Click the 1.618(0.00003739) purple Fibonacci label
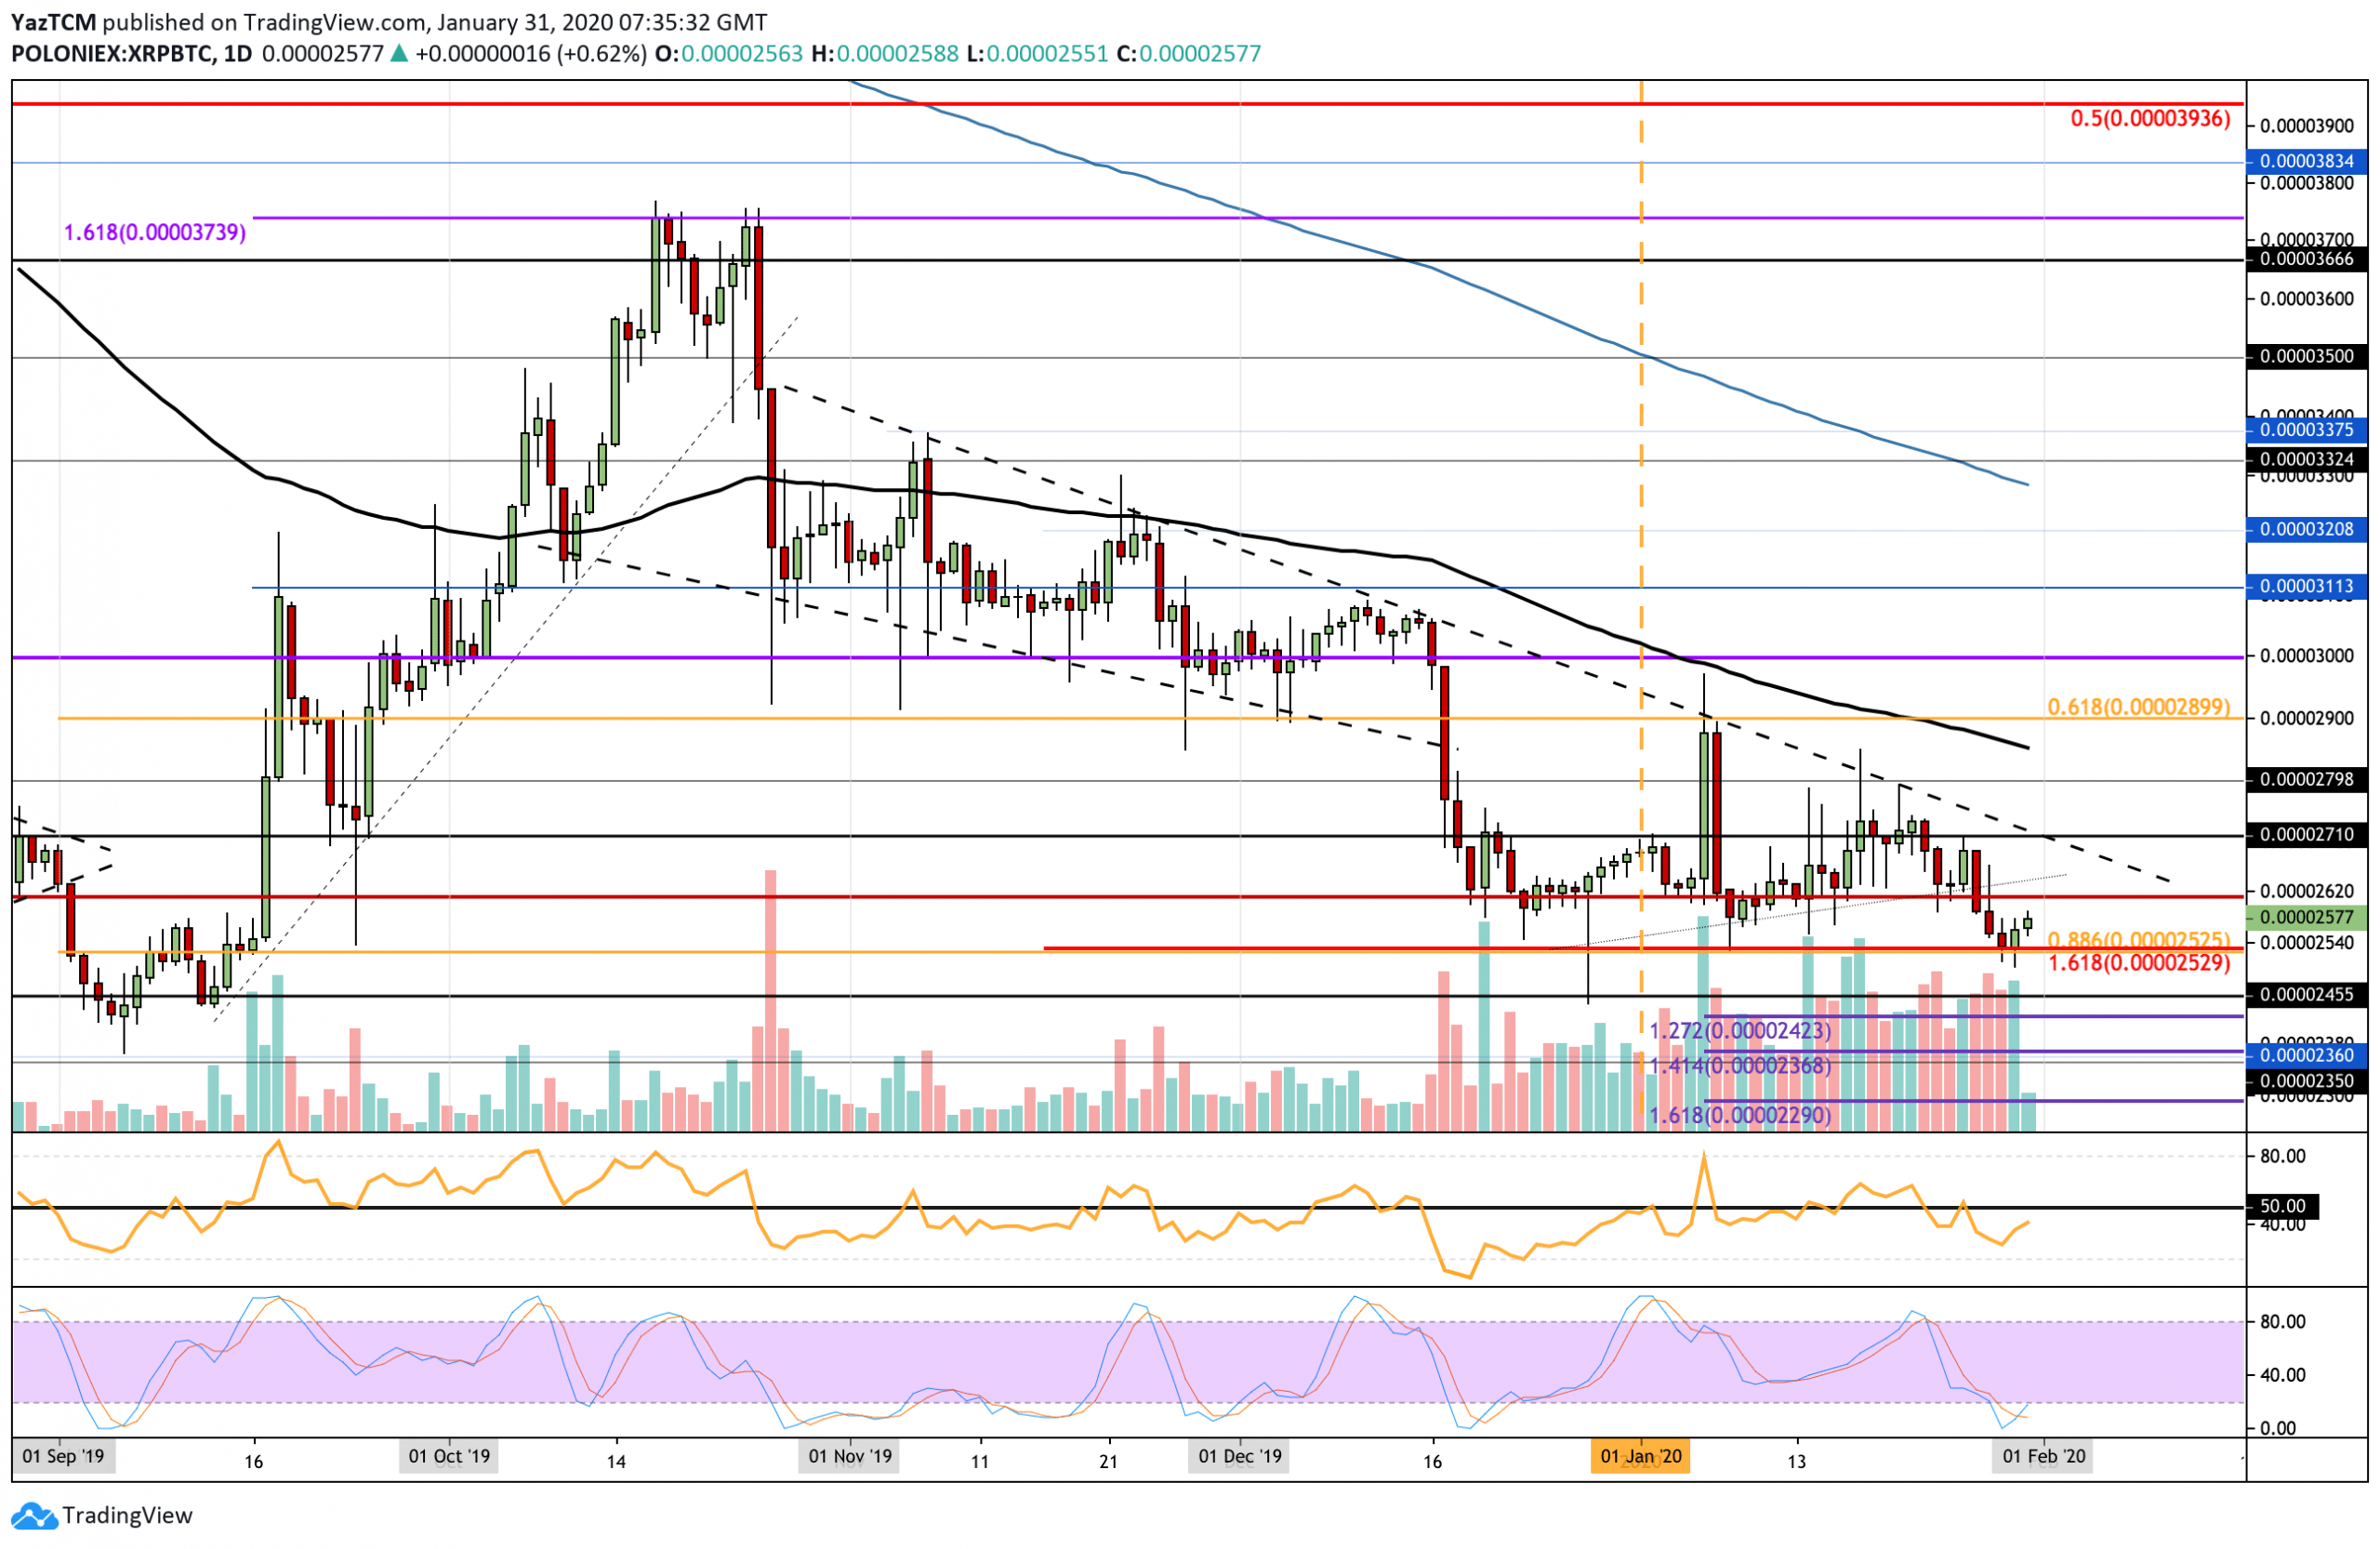This screenshot has height=1549, width=2380. (155, 233)
